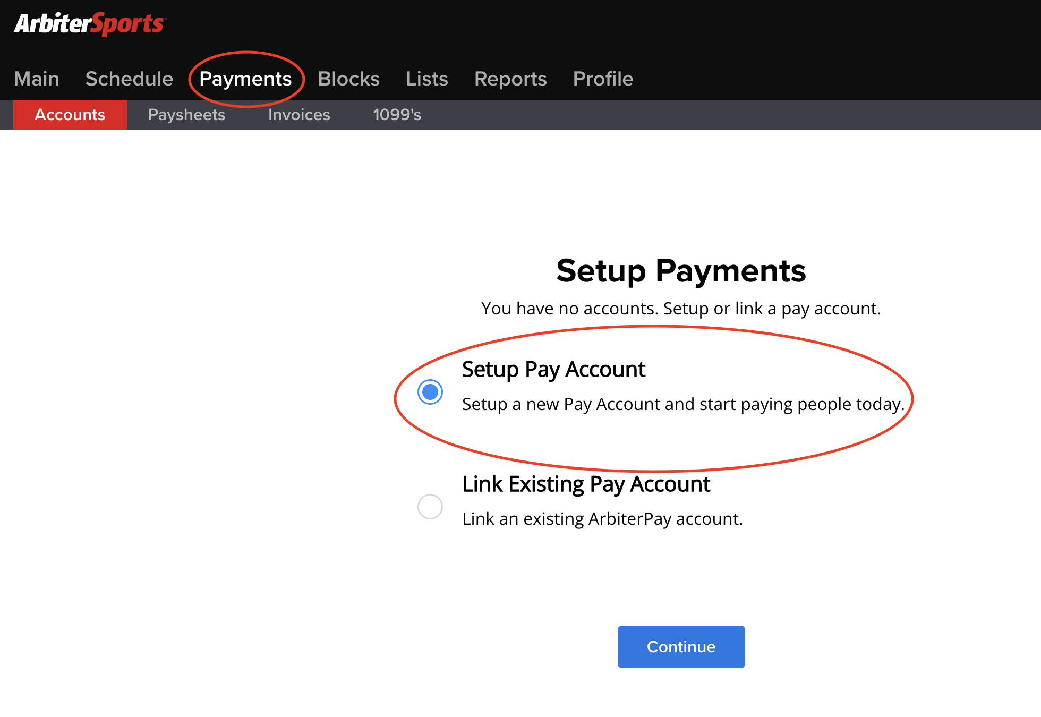1041x717 pixels.
Task: Select the Setup Pay Account radio button
Action: pos(430,392)
